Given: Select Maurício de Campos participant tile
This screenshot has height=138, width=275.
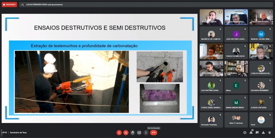Looking at the screenshot, I should [211, 34].
